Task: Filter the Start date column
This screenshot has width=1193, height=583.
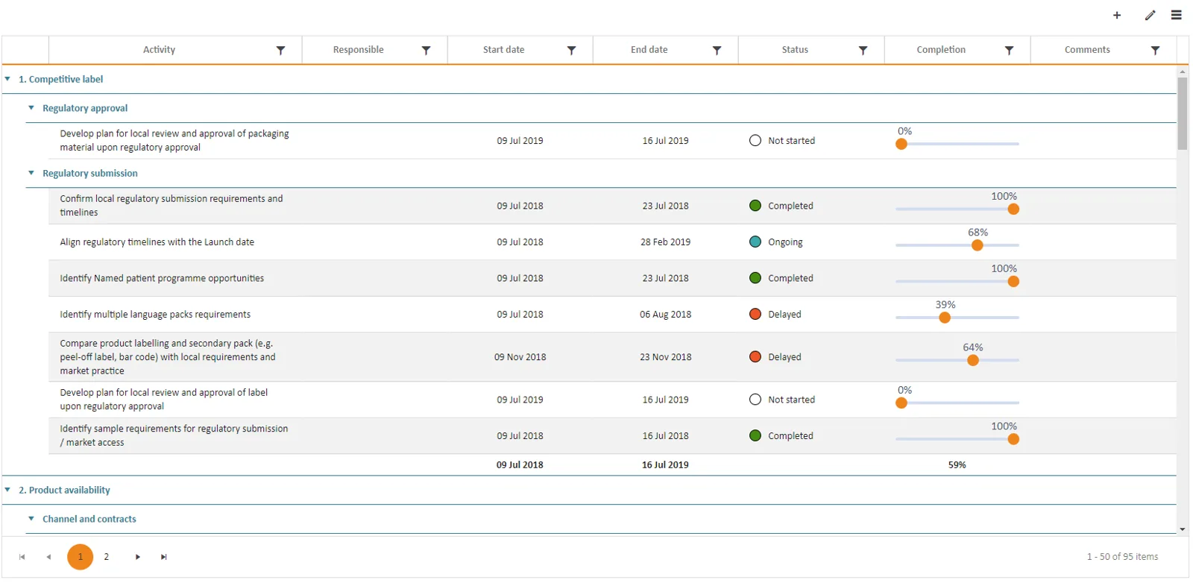Action: 571,50
